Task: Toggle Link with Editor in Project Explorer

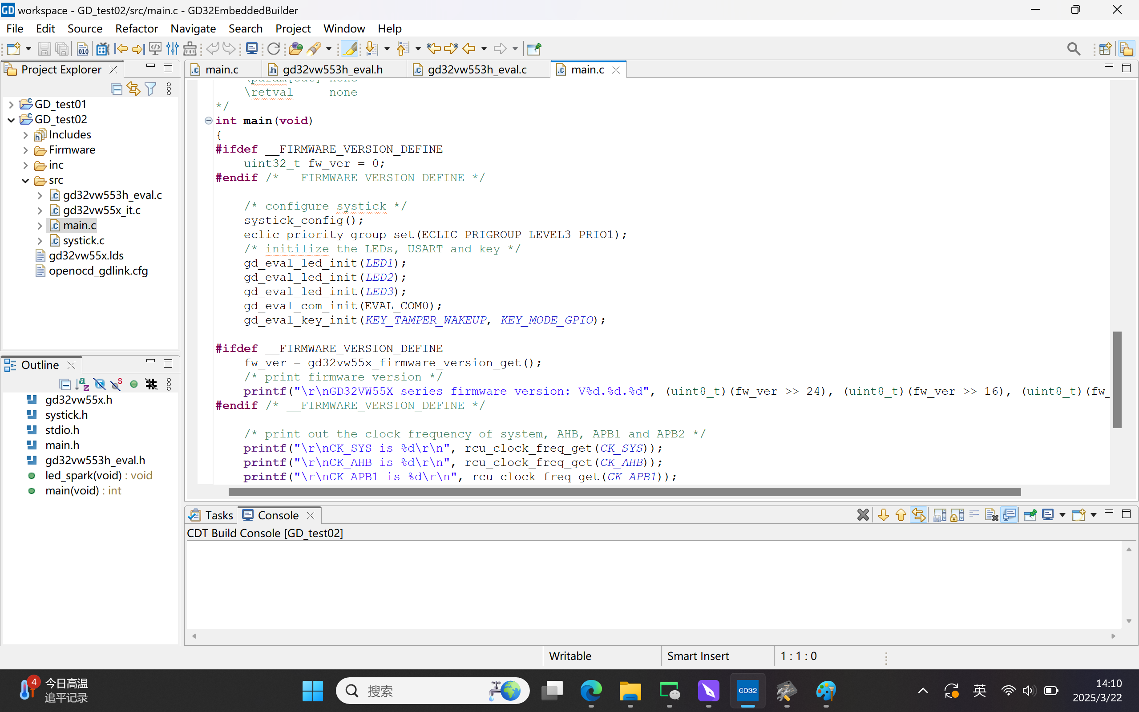Action: (x=133, y=89)
